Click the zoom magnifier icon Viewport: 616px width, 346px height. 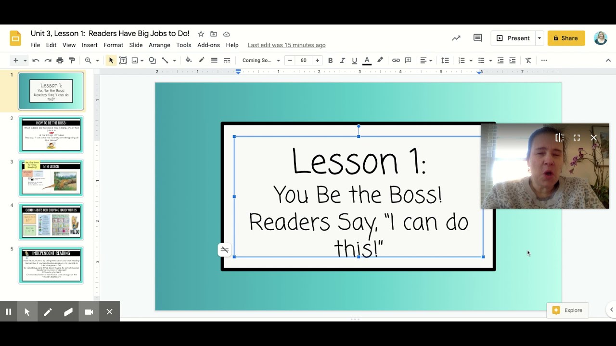(x=88, y=61)
